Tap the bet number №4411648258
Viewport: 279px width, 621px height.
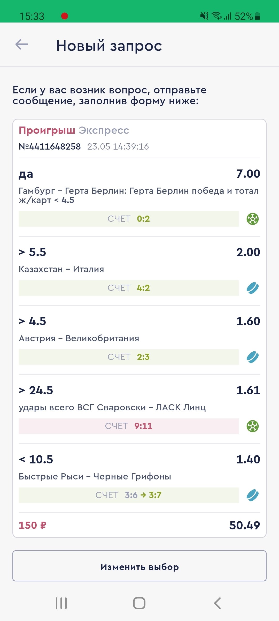click(x=50, y=147)
